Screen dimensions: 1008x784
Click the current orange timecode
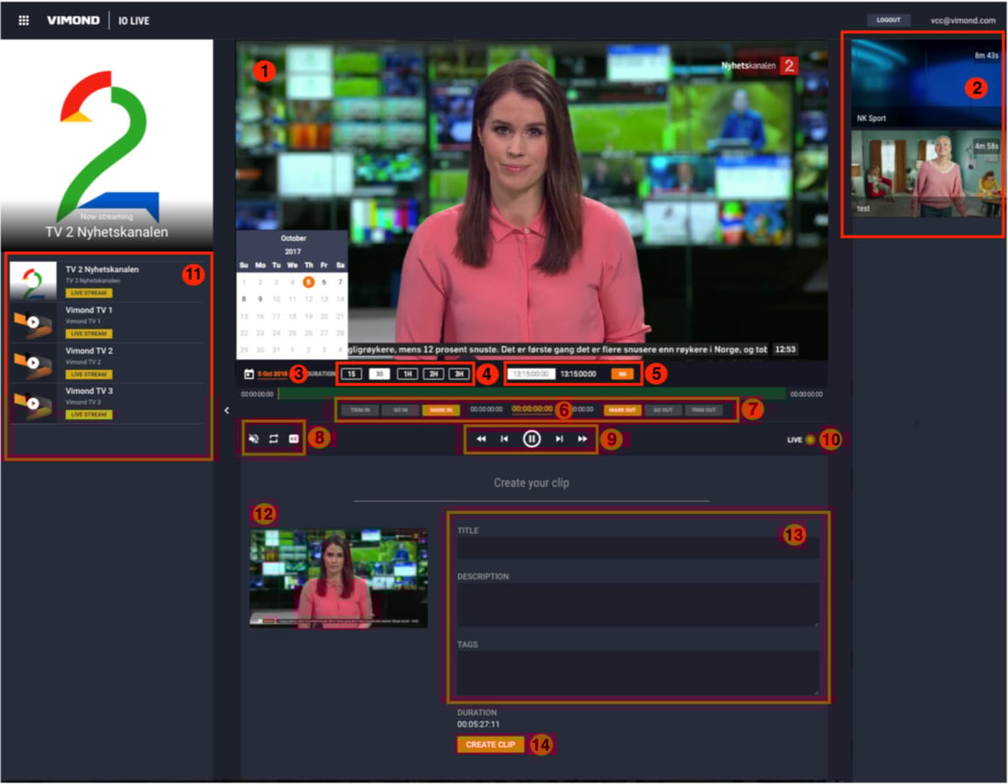tap(531, 409)
